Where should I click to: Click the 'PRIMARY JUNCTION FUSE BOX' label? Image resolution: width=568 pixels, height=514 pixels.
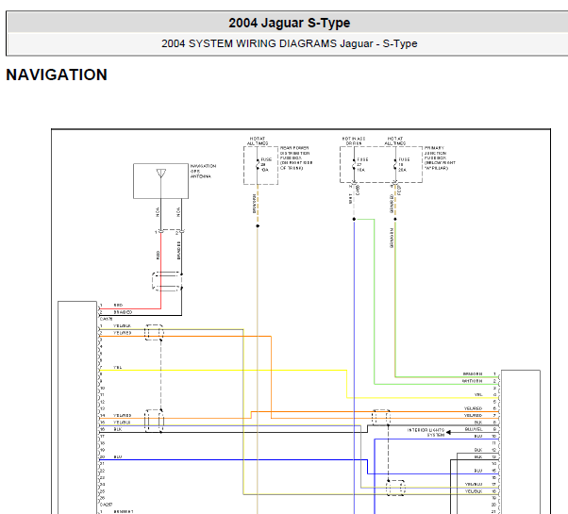(x=440, y=158)
